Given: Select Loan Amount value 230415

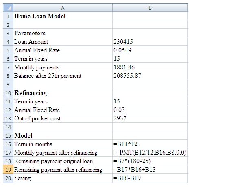Looking at the screenshot, I should click(150, 42).
